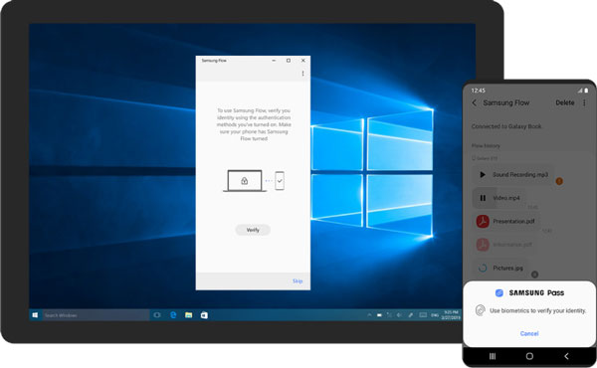The width and height of the screenshot is (597, 368).
Task: Open the Windows Start menu
Action: (x=35, y=315)
